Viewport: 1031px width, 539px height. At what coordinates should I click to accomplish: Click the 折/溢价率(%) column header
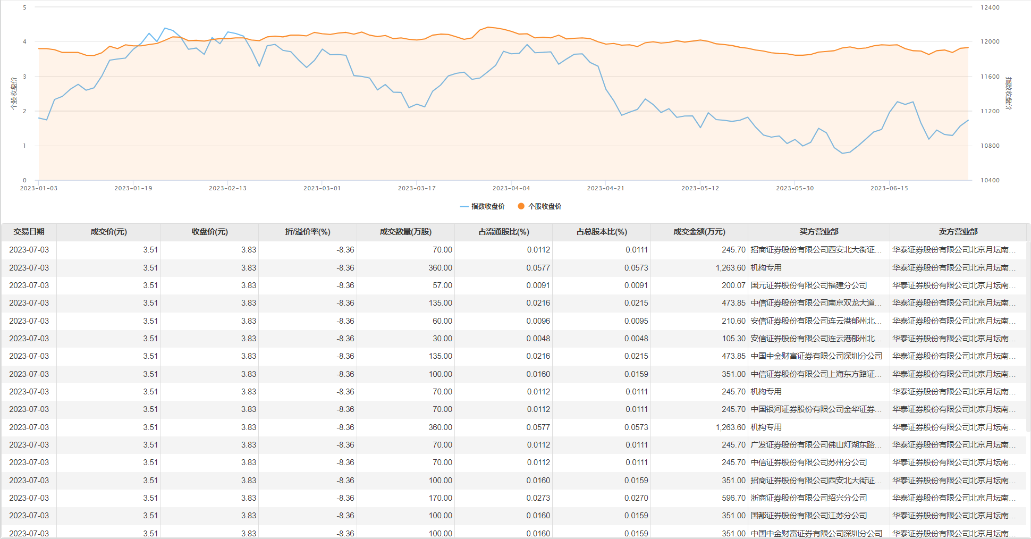point(308,232)
